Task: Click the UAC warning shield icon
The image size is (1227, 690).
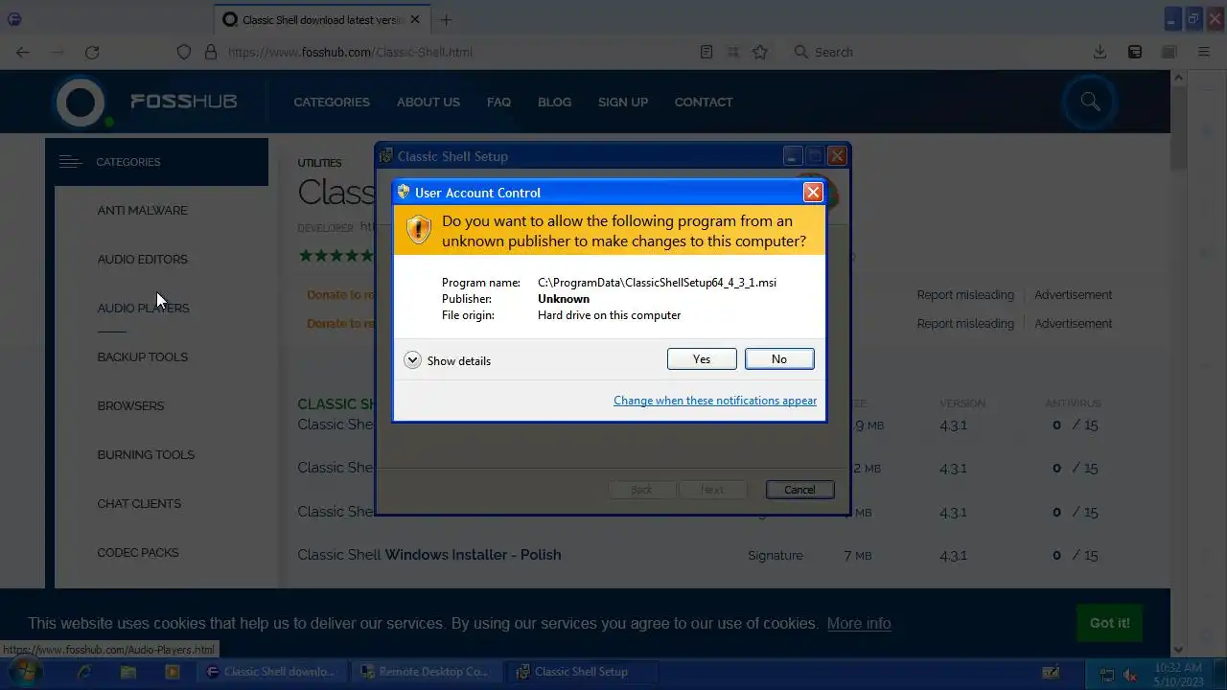Action: (x=419, y=230)
